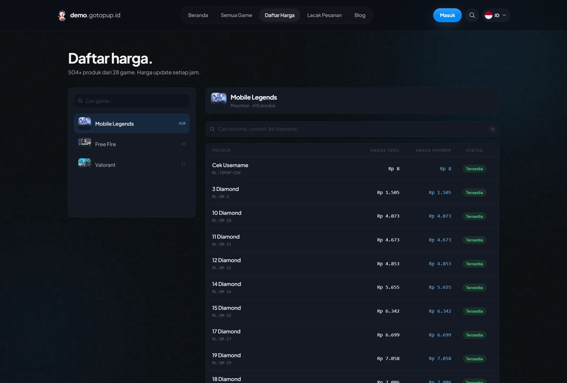Click the 15 Diamond product name
Viewport: 567px width, 383px height.
(227, 308)
